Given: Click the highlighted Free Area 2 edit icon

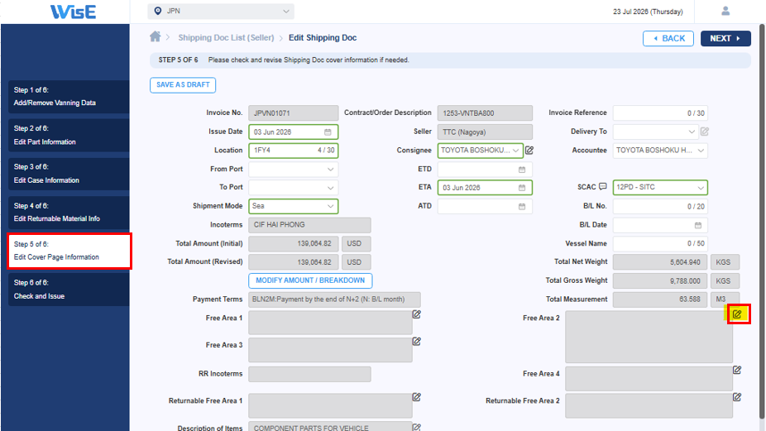Looking at the screenshot, I should pyautogui.click(x=737, y=314).
